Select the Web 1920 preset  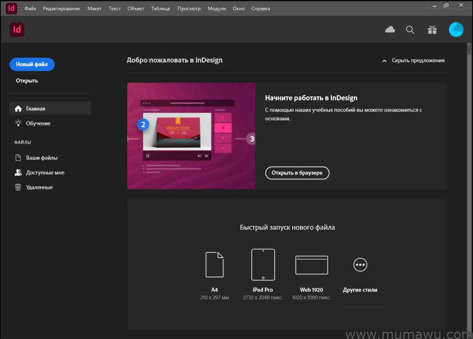(311, 265)
